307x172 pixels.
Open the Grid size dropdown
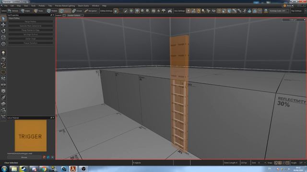click(262, 162)
